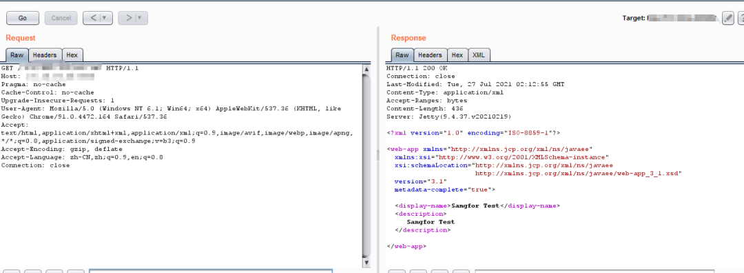Click 'Connection: close' in the request
Viewport: 744px width, 273px height.
click(35, 165)
